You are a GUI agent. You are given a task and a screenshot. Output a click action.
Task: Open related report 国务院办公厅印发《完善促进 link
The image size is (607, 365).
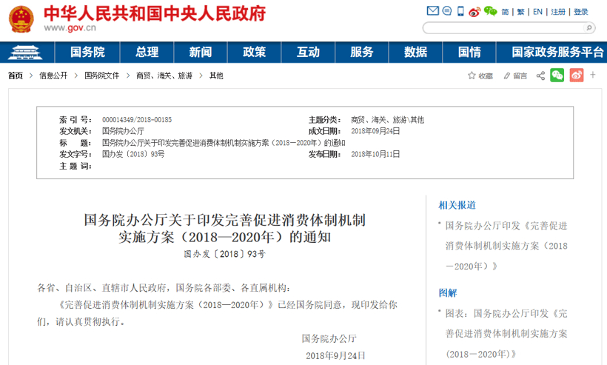click(x=506, y=246)
